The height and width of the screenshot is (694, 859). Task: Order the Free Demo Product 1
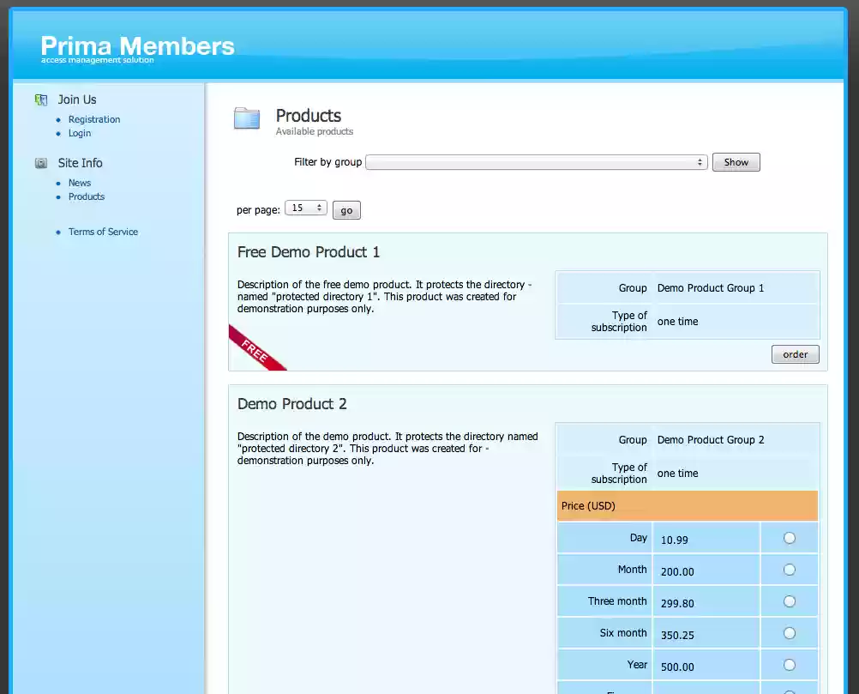(x=794, y=353)
